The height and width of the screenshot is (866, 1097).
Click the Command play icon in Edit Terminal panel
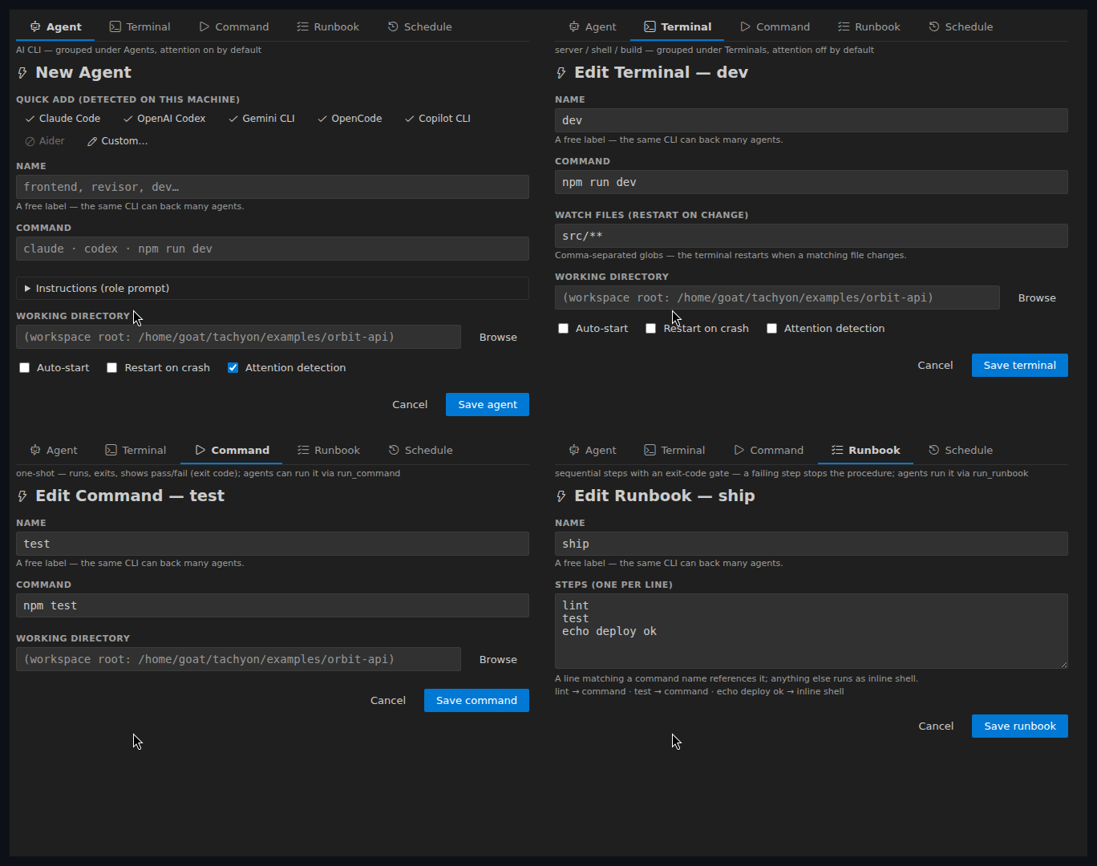coord(745,26)
